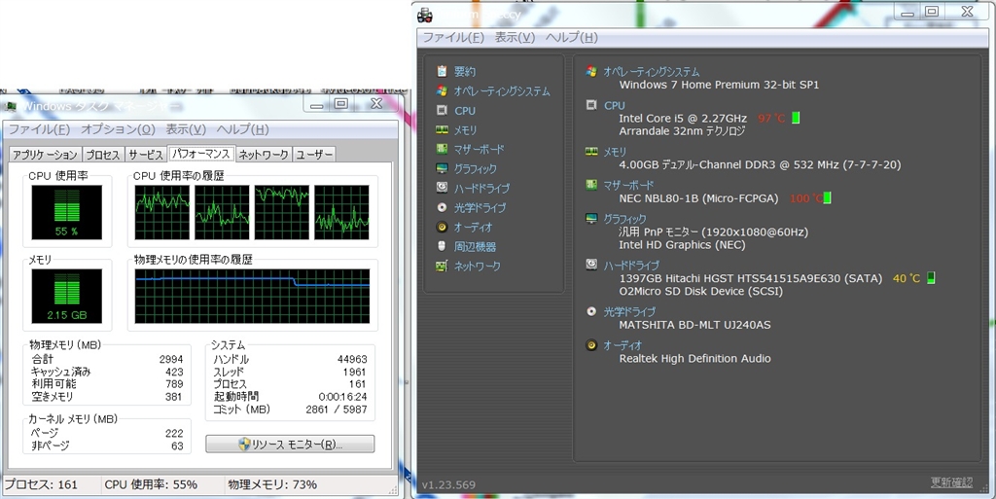Click the v1.23.569 version text in Speccy
This screenshot has height=499, width=996.
448,484
